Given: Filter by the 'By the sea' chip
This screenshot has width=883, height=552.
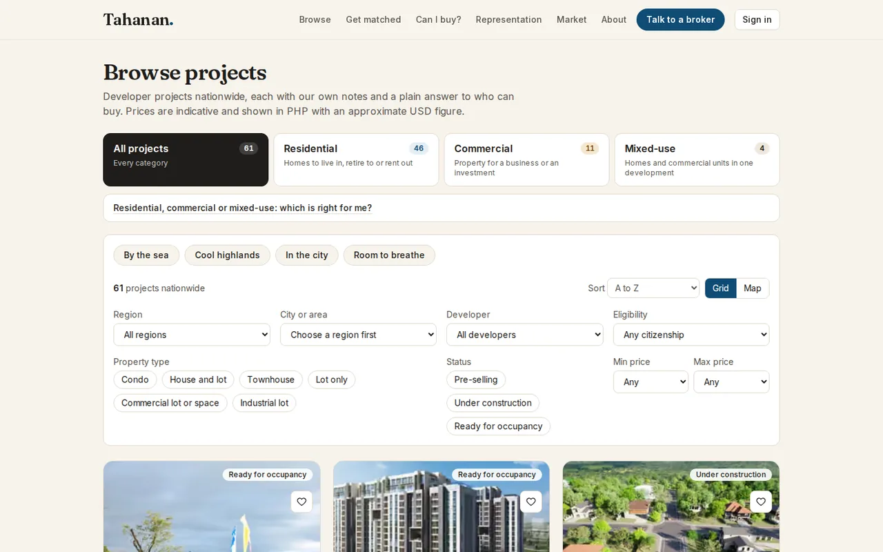Looking at the screenshot, I should [x=146, y=255].
